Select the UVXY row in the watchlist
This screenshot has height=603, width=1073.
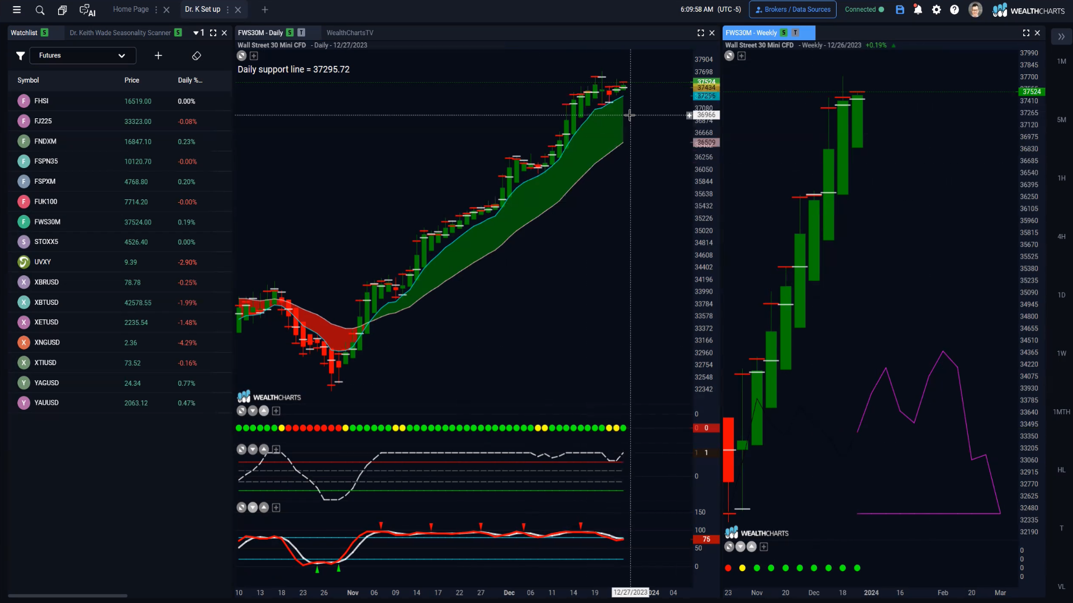[x=120, y=262]
